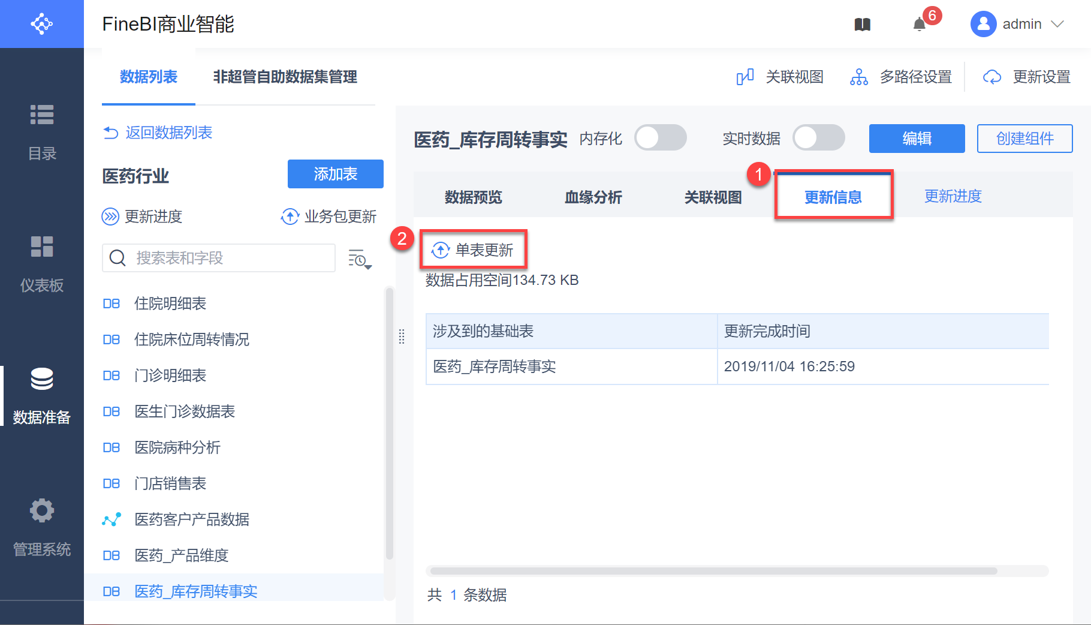The image size is (1091, 625).
Task: Click the 涉及到的基础表 column header
Action: coord(572,331)
